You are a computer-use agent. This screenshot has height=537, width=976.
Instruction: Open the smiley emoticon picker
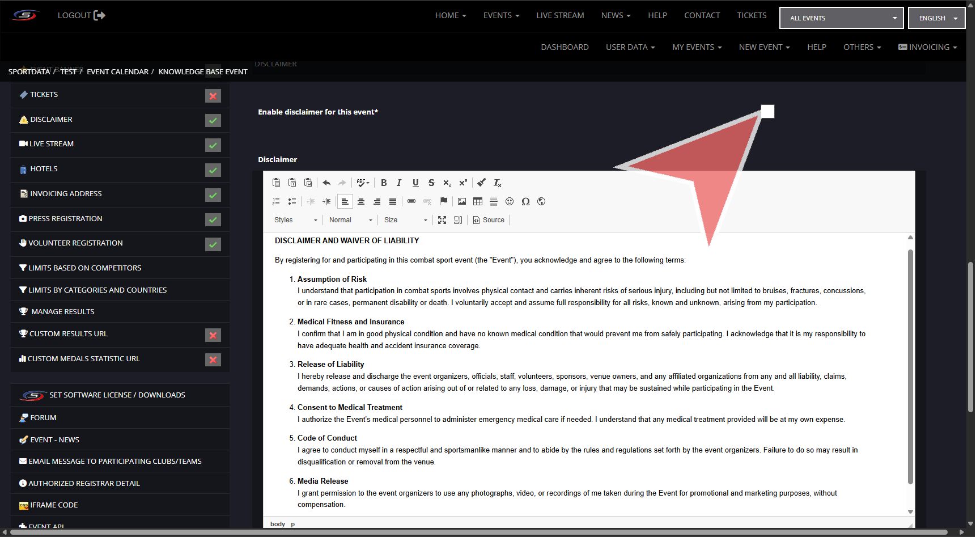510,201
